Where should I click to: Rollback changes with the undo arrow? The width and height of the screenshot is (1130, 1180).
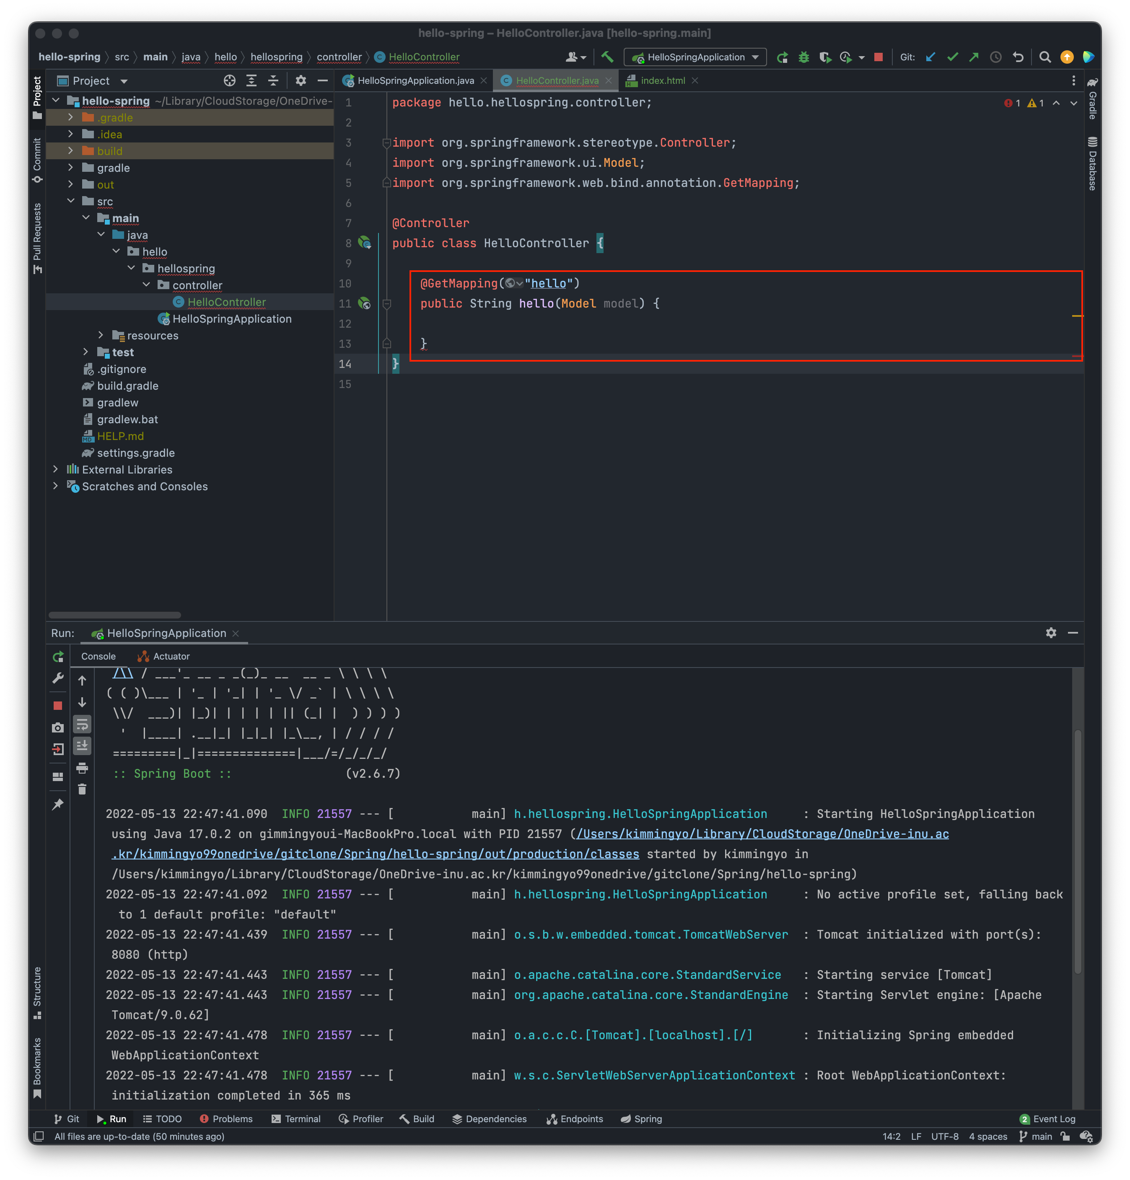pos(1018,57)
